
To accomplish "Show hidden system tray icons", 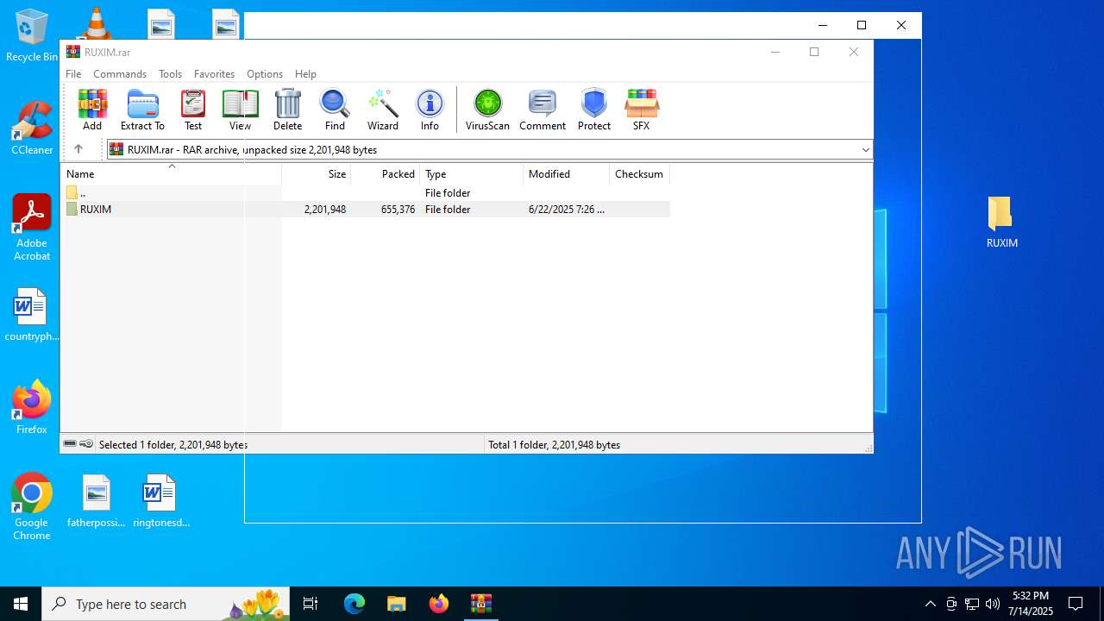I will click(930, 604).
